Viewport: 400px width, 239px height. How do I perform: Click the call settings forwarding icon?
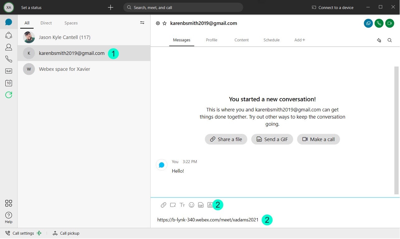[x=39, y=233]
